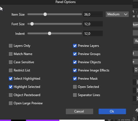Click the Item Size value field
The width and height of the screenshot is (138, 121).
coord(93,14)
